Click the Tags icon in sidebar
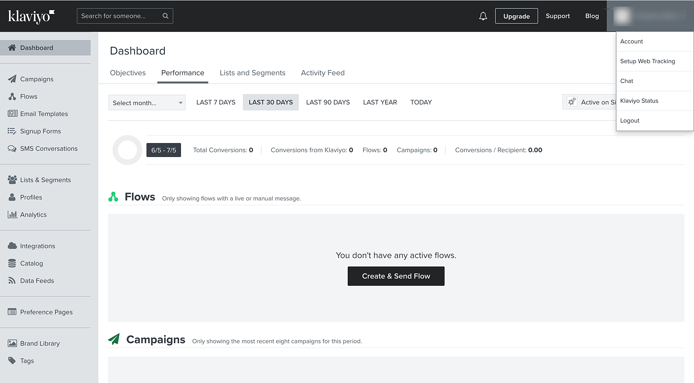Viewport: 694px width, 383px height. pos(12,360)
